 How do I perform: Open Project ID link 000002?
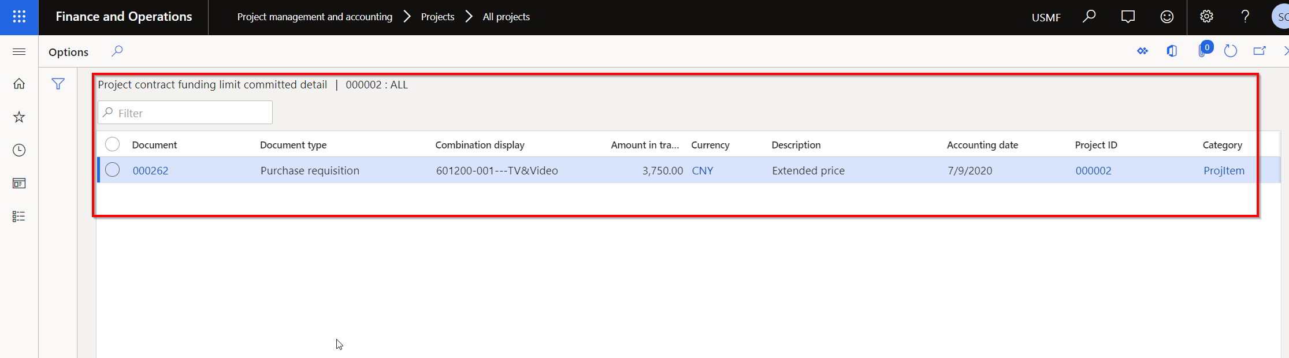pyautogui.click(x=1093, y=170)
